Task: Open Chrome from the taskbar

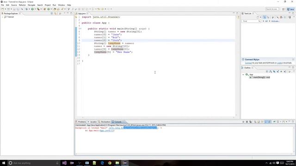Action: [x=110, y=163]
